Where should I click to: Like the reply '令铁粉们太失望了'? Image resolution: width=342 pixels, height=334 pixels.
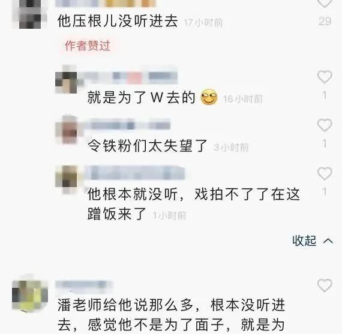click(x=325, y=125)
